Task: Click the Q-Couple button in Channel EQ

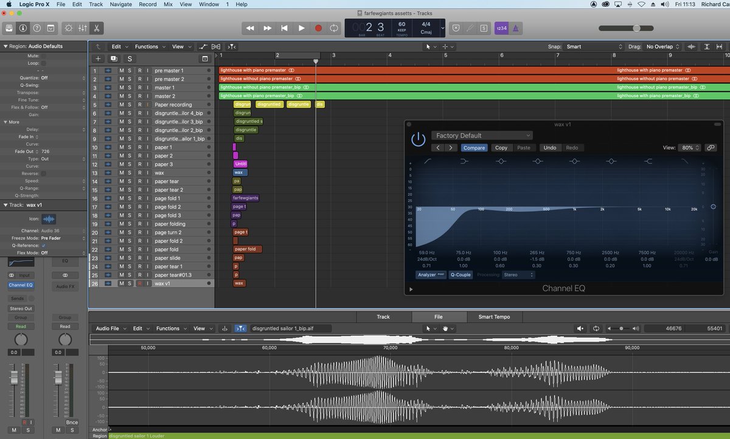Action: click(x=461, y=275)
